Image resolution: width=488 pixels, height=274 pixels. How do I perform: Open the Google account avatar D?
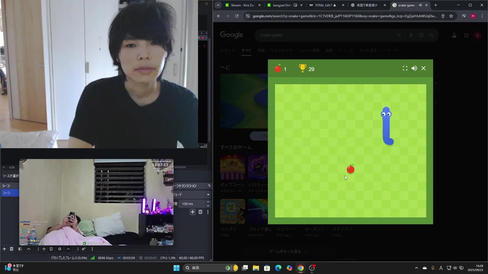coord(477,35)
